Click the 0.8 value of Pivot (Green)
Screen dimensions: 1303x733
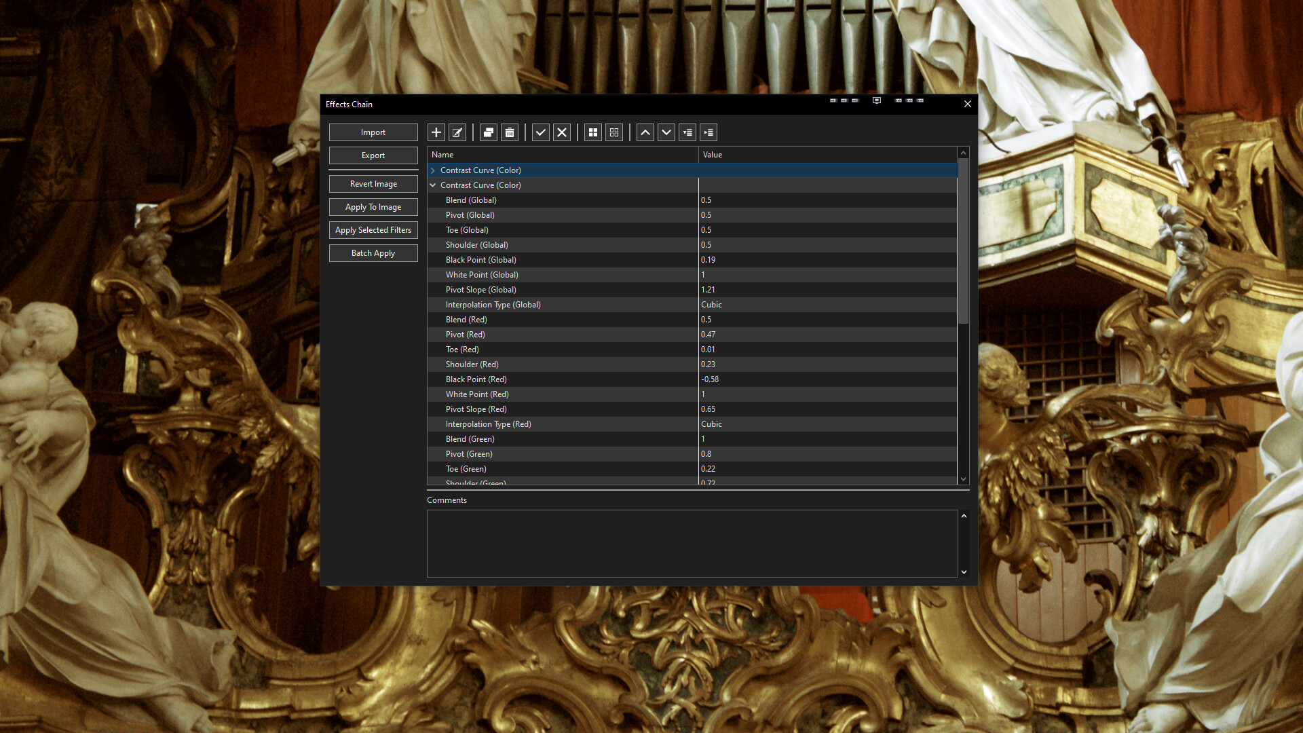click(x=706, y=454)
